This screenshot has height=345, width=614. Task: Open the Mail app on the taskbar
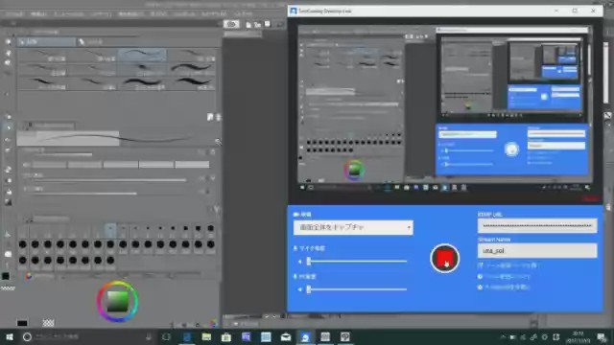click(x=286, y=336)
